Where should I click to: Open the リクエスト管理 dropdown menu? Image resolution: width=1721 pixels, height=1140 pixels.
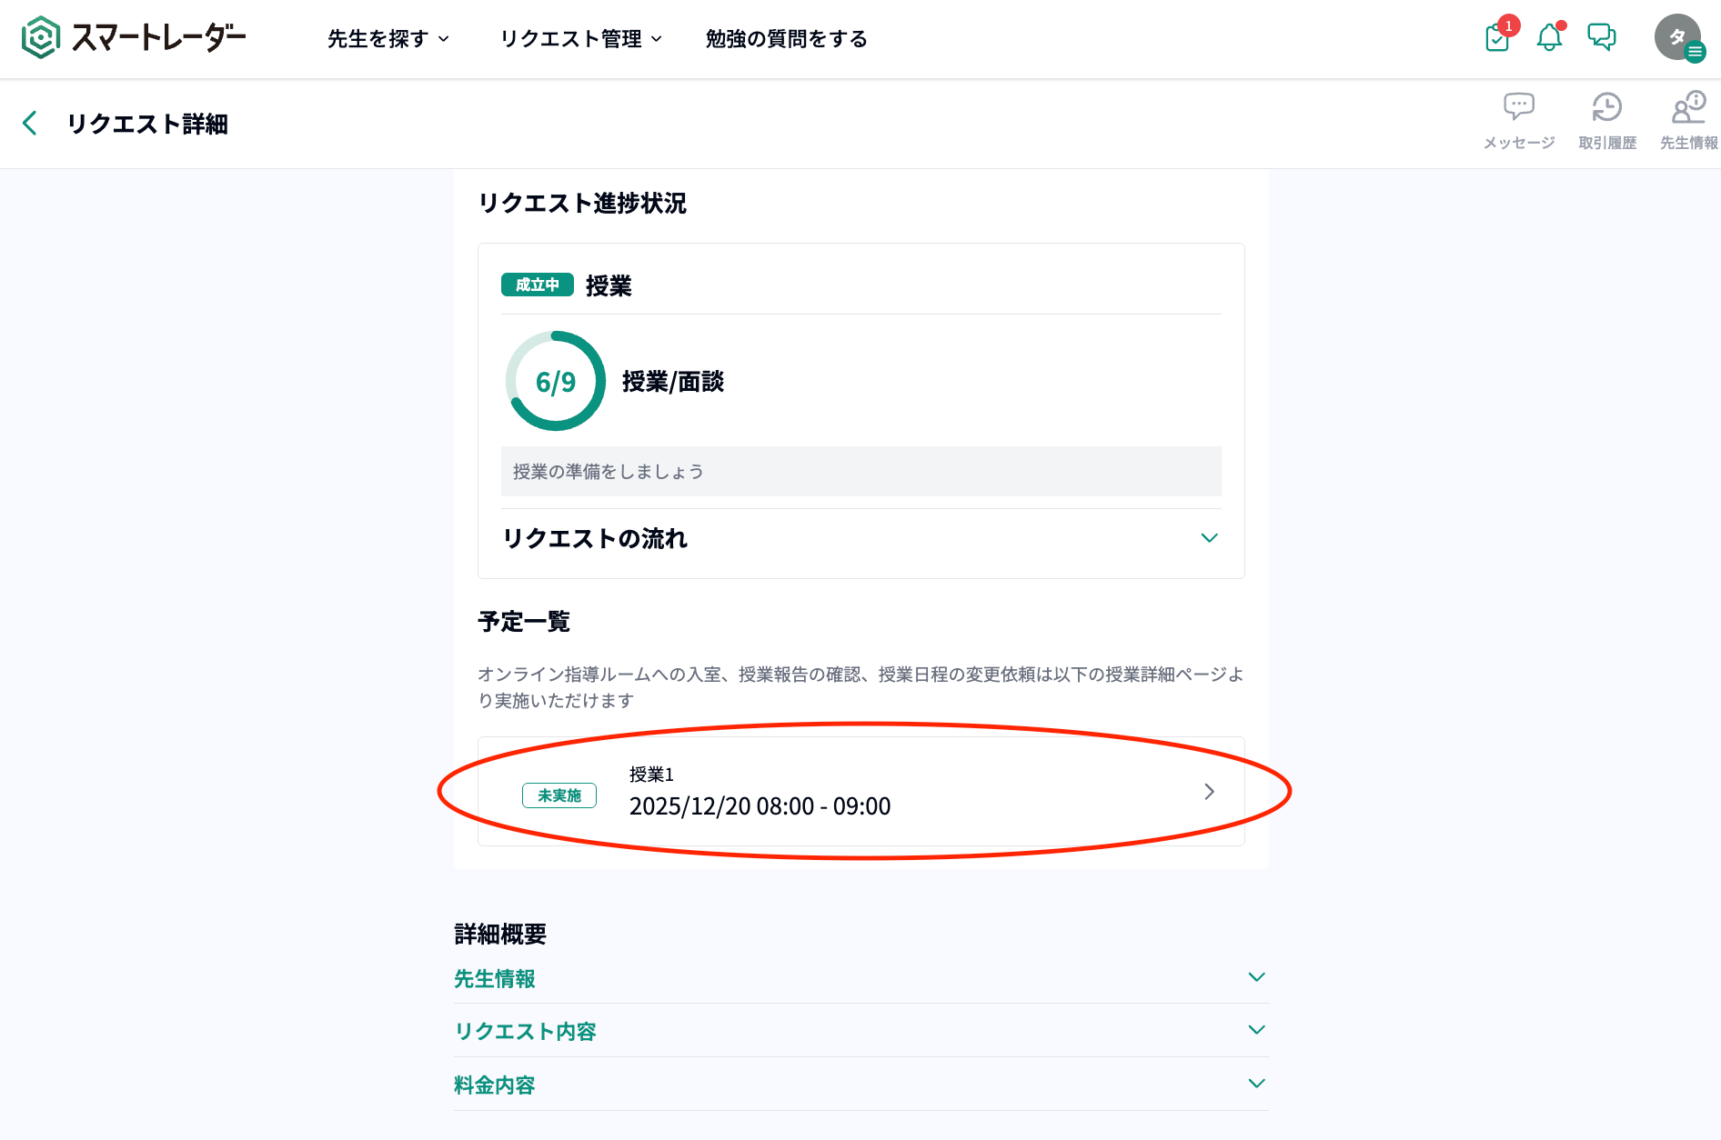pyautogui.click(x=581, y=39)
